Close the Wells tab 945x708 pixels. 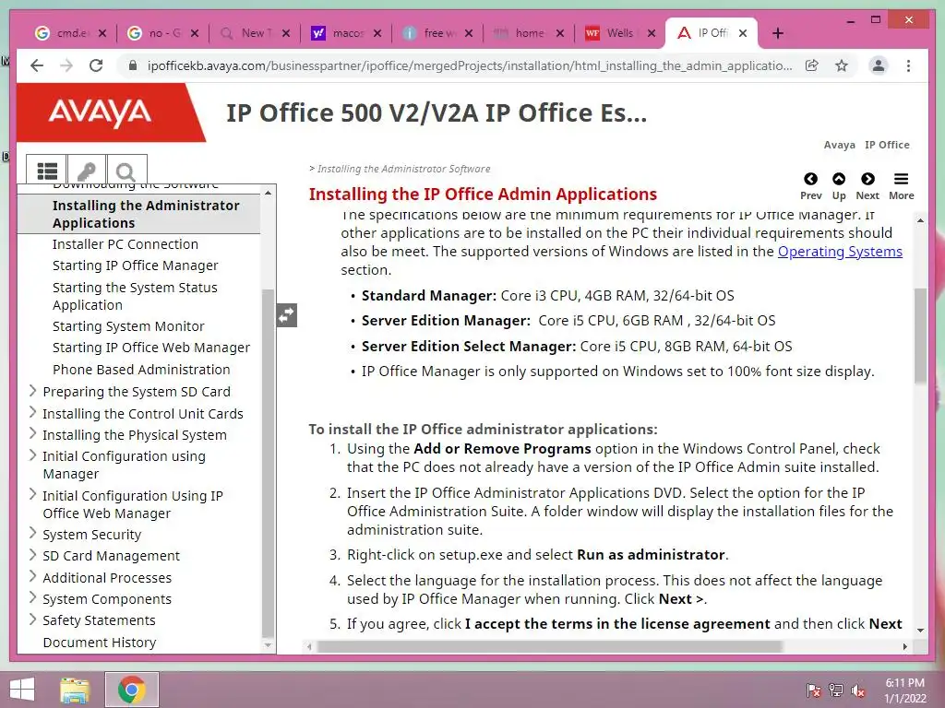(x=652, y=33)
